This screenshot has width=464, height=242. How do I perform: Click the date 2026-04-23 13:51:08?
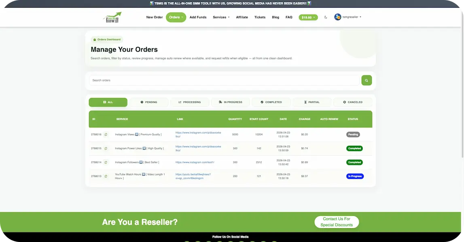tap(283, 135)
